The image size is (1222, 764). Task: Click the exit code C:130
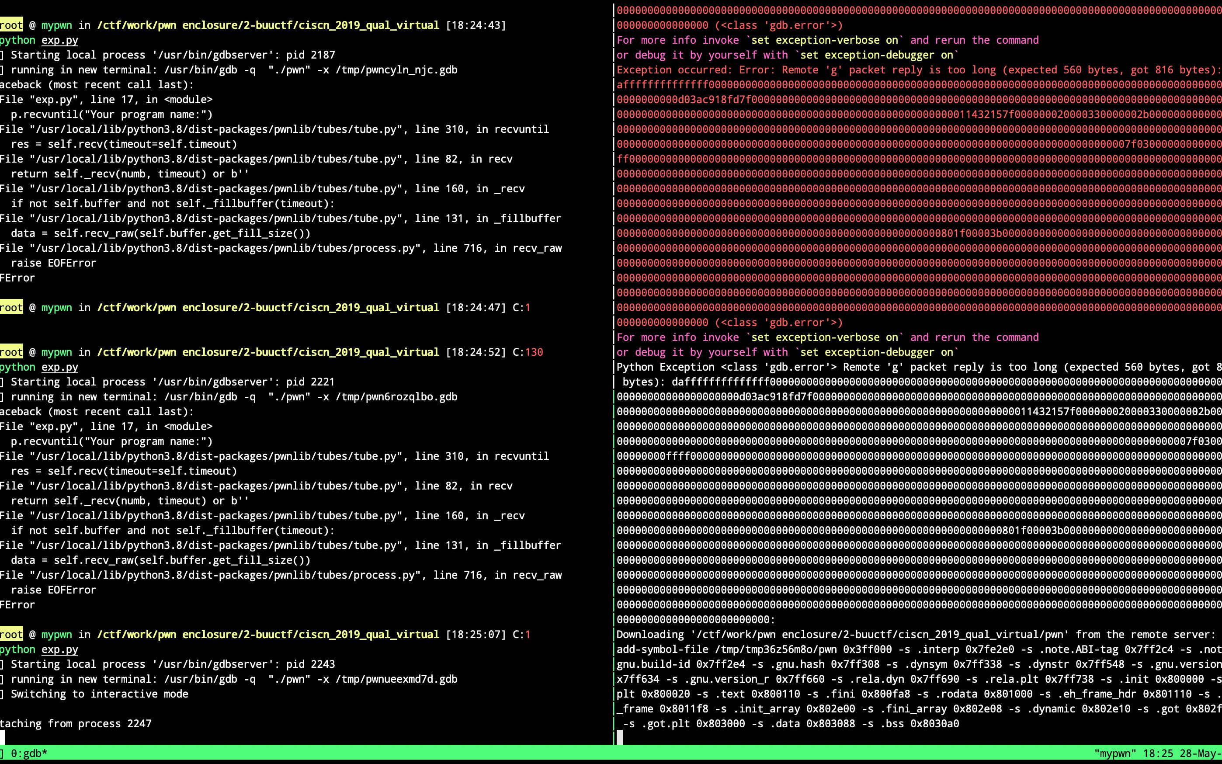tap(528, 352)
